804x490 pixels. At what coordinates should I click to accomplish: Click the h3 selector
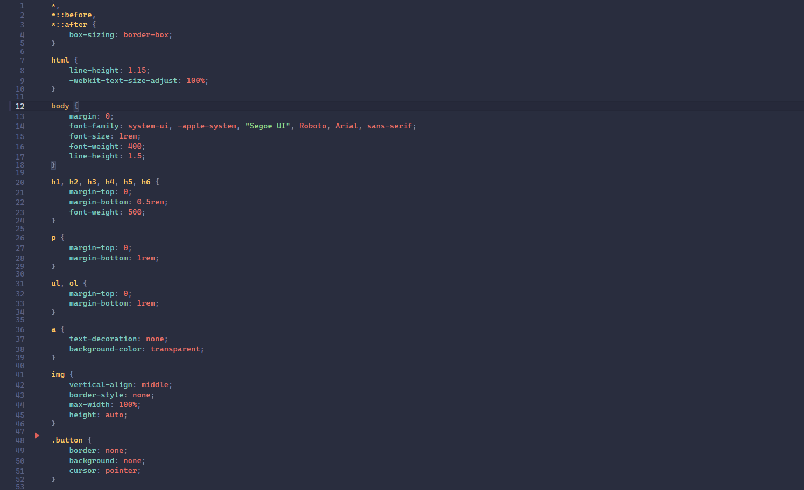click(x=92, y=182)
